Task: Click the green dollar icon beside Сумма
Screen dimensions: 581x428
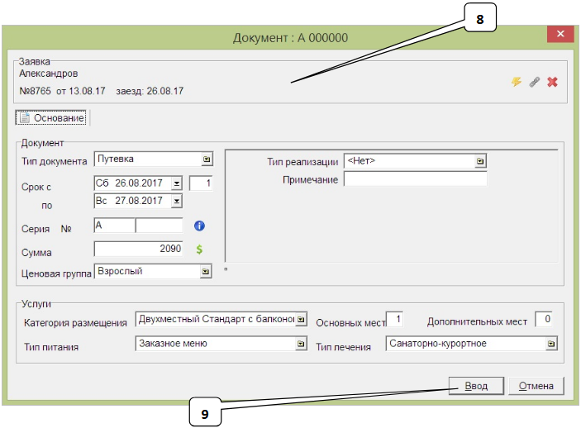Action: (x=199, y=248)
